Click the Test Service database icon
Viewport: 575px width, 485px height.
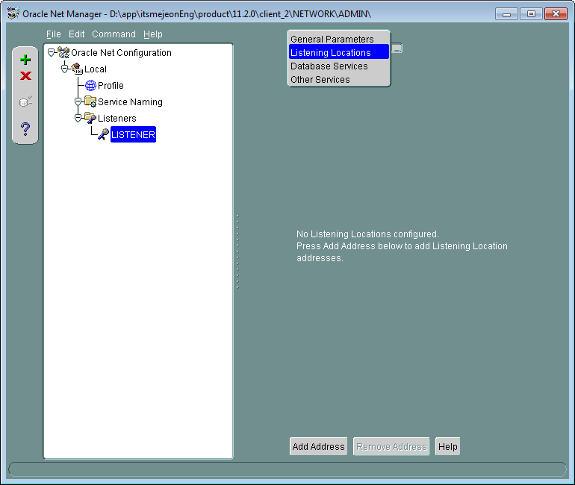click(25, 101)
